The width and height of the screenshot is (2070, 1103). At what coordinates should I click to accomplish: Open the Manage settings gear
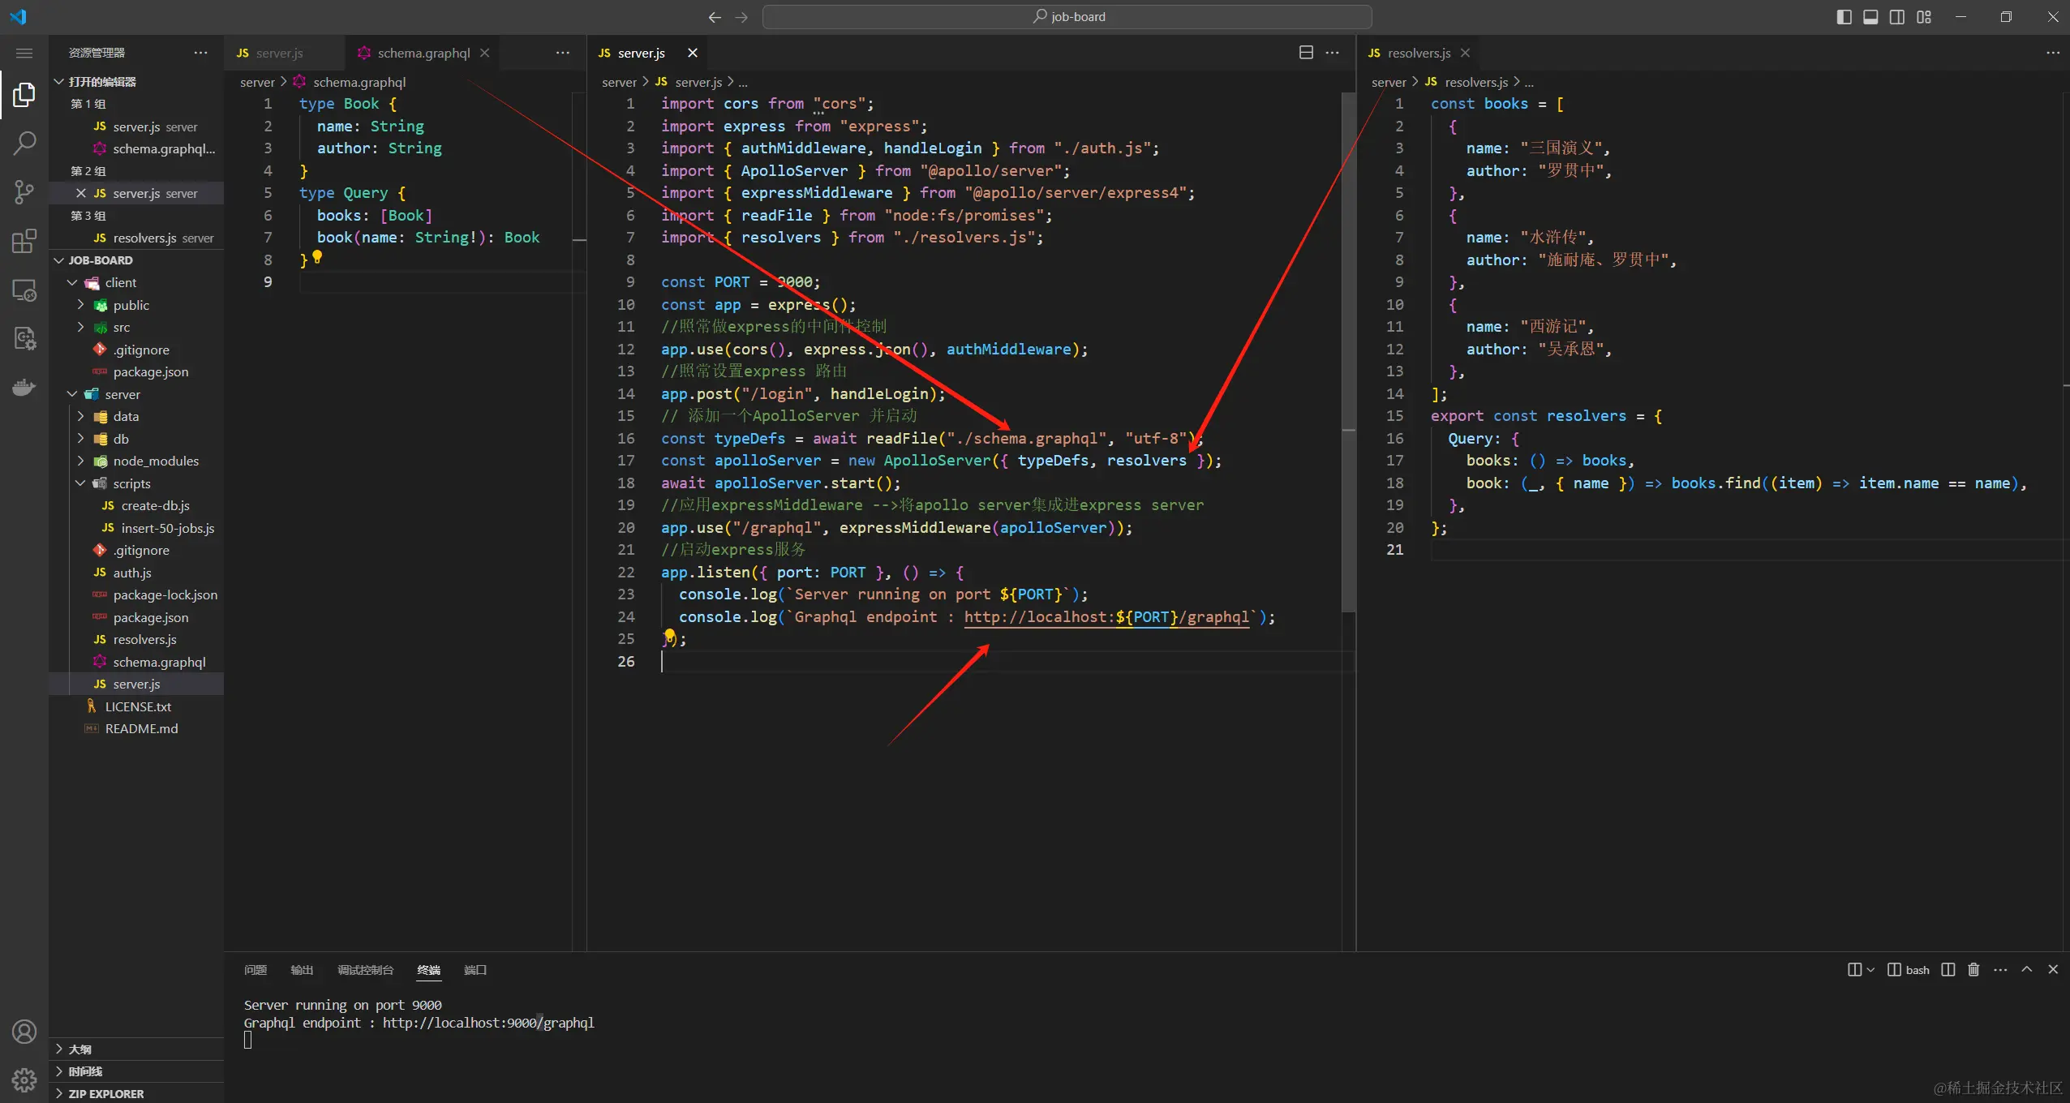point(24,1079)
